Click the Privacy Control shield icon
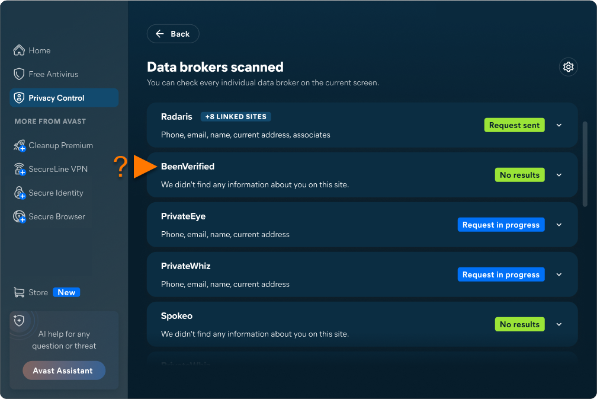This screenshot has height=399, width=597. [19, 98]
